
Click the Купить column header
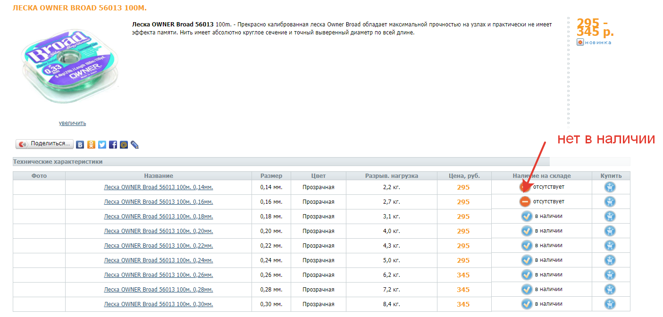(611, 176)
